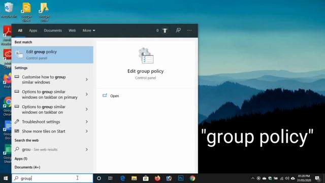This screenshot has width=325, height=183.
Task: Launch Firefox from the taskbar
Action: pos(157,178)
